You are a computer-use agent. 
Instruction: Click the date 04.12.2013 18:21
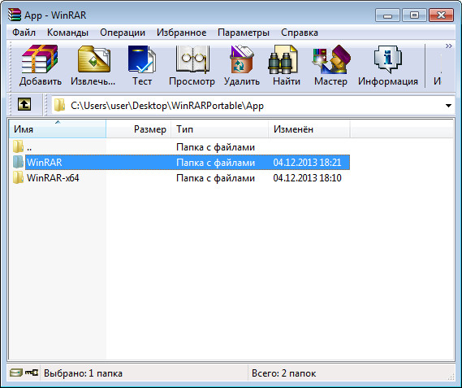coord(307,163)
